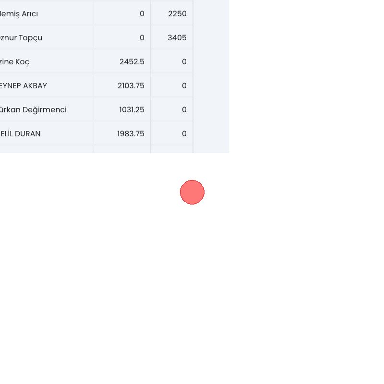Click the 2103.75 value cell
384x384 pixels.
click(x=131, y=86)
